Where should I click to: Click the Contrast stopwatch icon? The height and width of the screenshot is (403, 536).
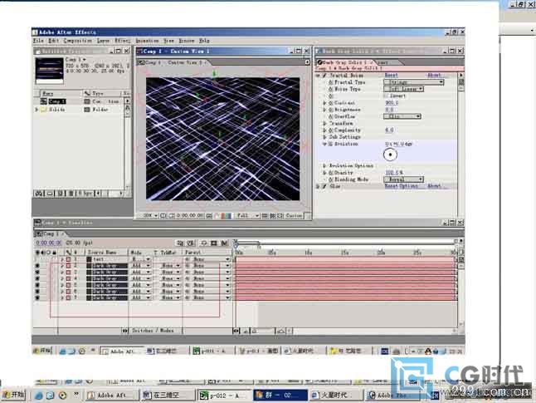click(x=330, y=103)
